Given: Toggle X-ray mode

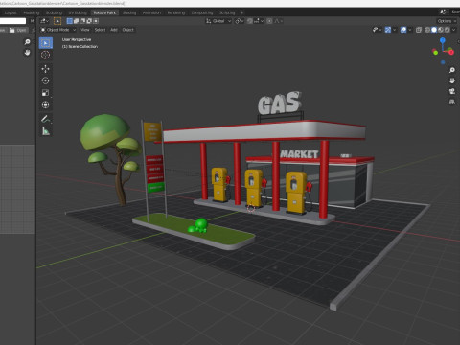Looking at the screenshot, I should (x=419, y=30).
